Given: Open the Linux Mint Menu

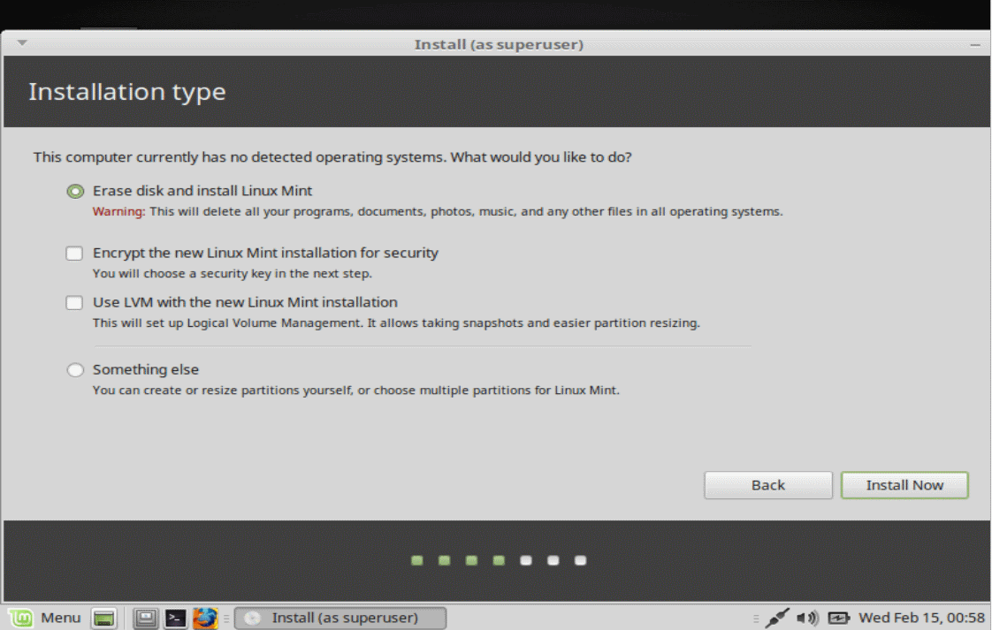Looking at the screenshot, I should [46, 618].
